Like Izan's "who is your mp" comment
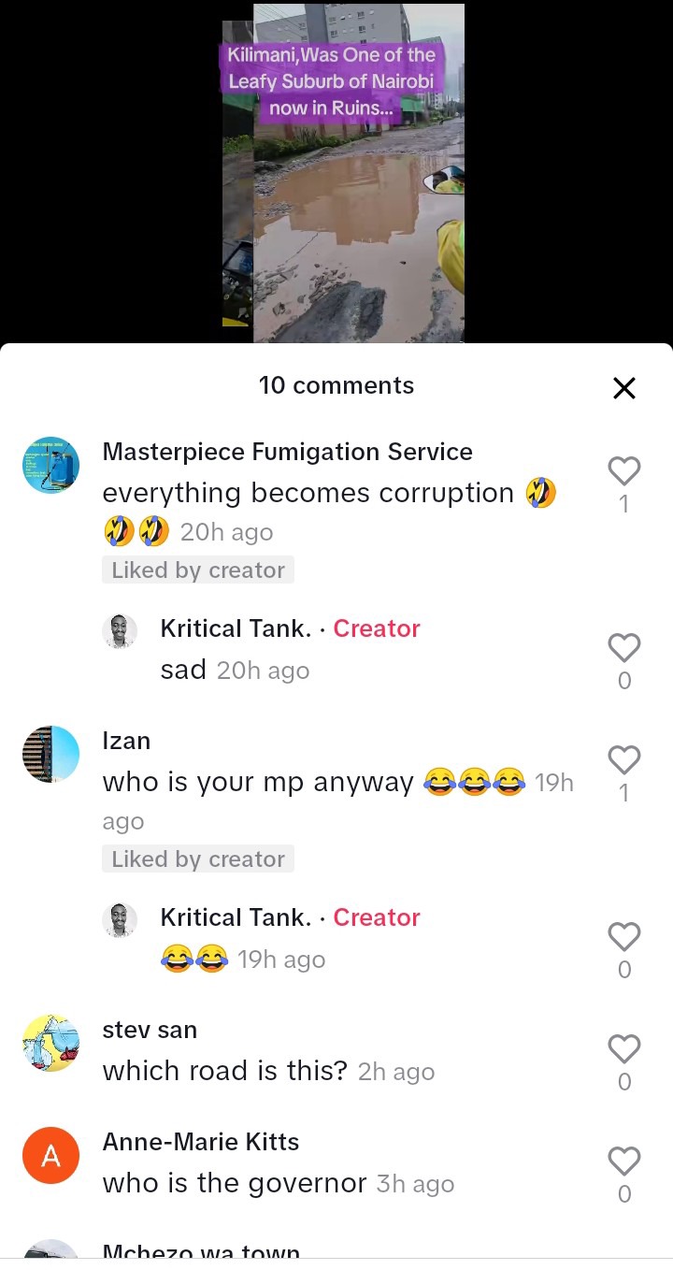 (624, 759)
